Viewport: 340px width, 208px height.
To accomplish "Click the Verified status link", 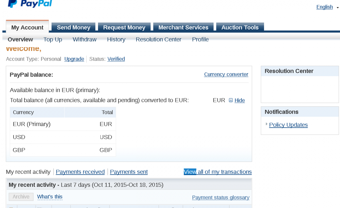I will click(x=116, y=59).
